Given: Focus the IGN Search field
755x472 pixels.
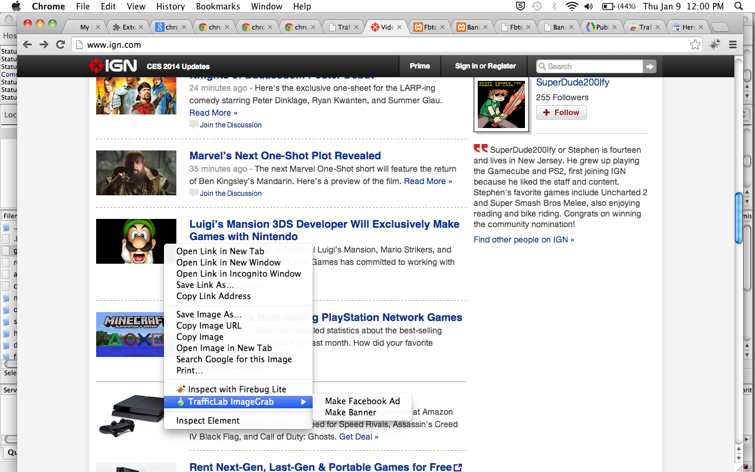Looking at the screenshot, I should 589,67.
